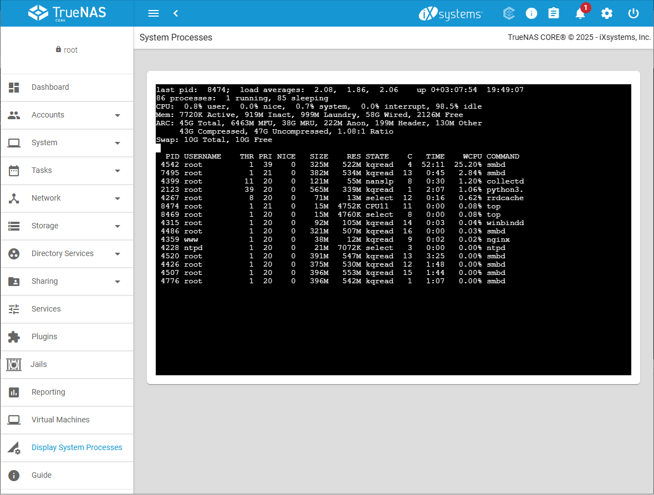Click the Virtual Machines monitor icon
This screenshot has width=654, height=495.
pos(14,420)
